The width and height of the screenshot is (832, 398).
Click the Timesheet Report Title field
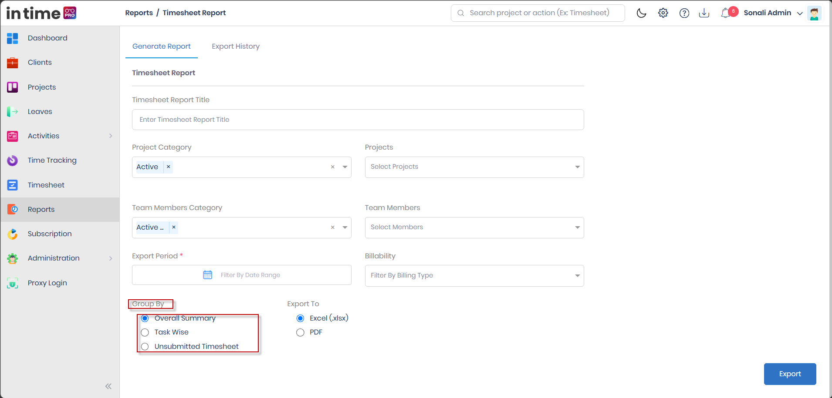point(358,120)
